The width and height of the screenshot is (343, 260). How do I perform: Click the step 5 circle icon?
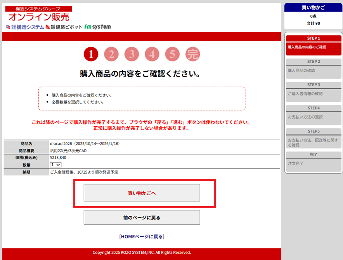coord(172,55)
